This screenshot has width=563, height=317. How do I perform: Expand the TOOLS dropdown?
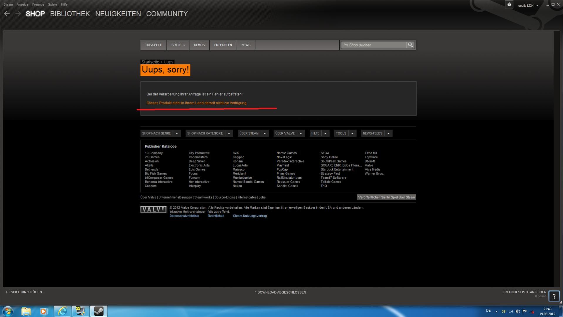click(x=352, y=133)
